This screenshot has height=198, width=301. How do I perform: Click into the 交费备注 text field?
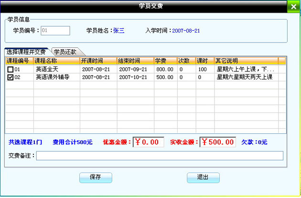[160, 155]
